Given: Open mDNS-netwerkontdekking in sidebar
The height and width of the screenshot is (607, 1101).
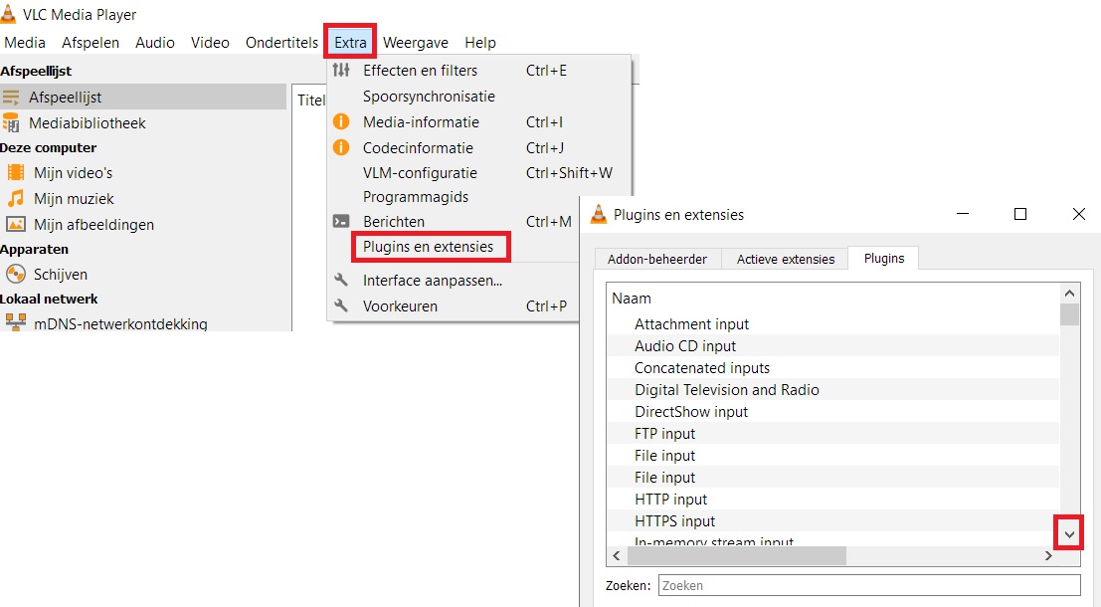Looking at the screenshot, I should [118, 323].
